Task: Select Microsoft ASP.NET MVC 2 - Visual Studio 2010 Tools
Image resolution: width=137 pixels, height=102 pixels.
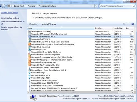Action: click(81, 42)
